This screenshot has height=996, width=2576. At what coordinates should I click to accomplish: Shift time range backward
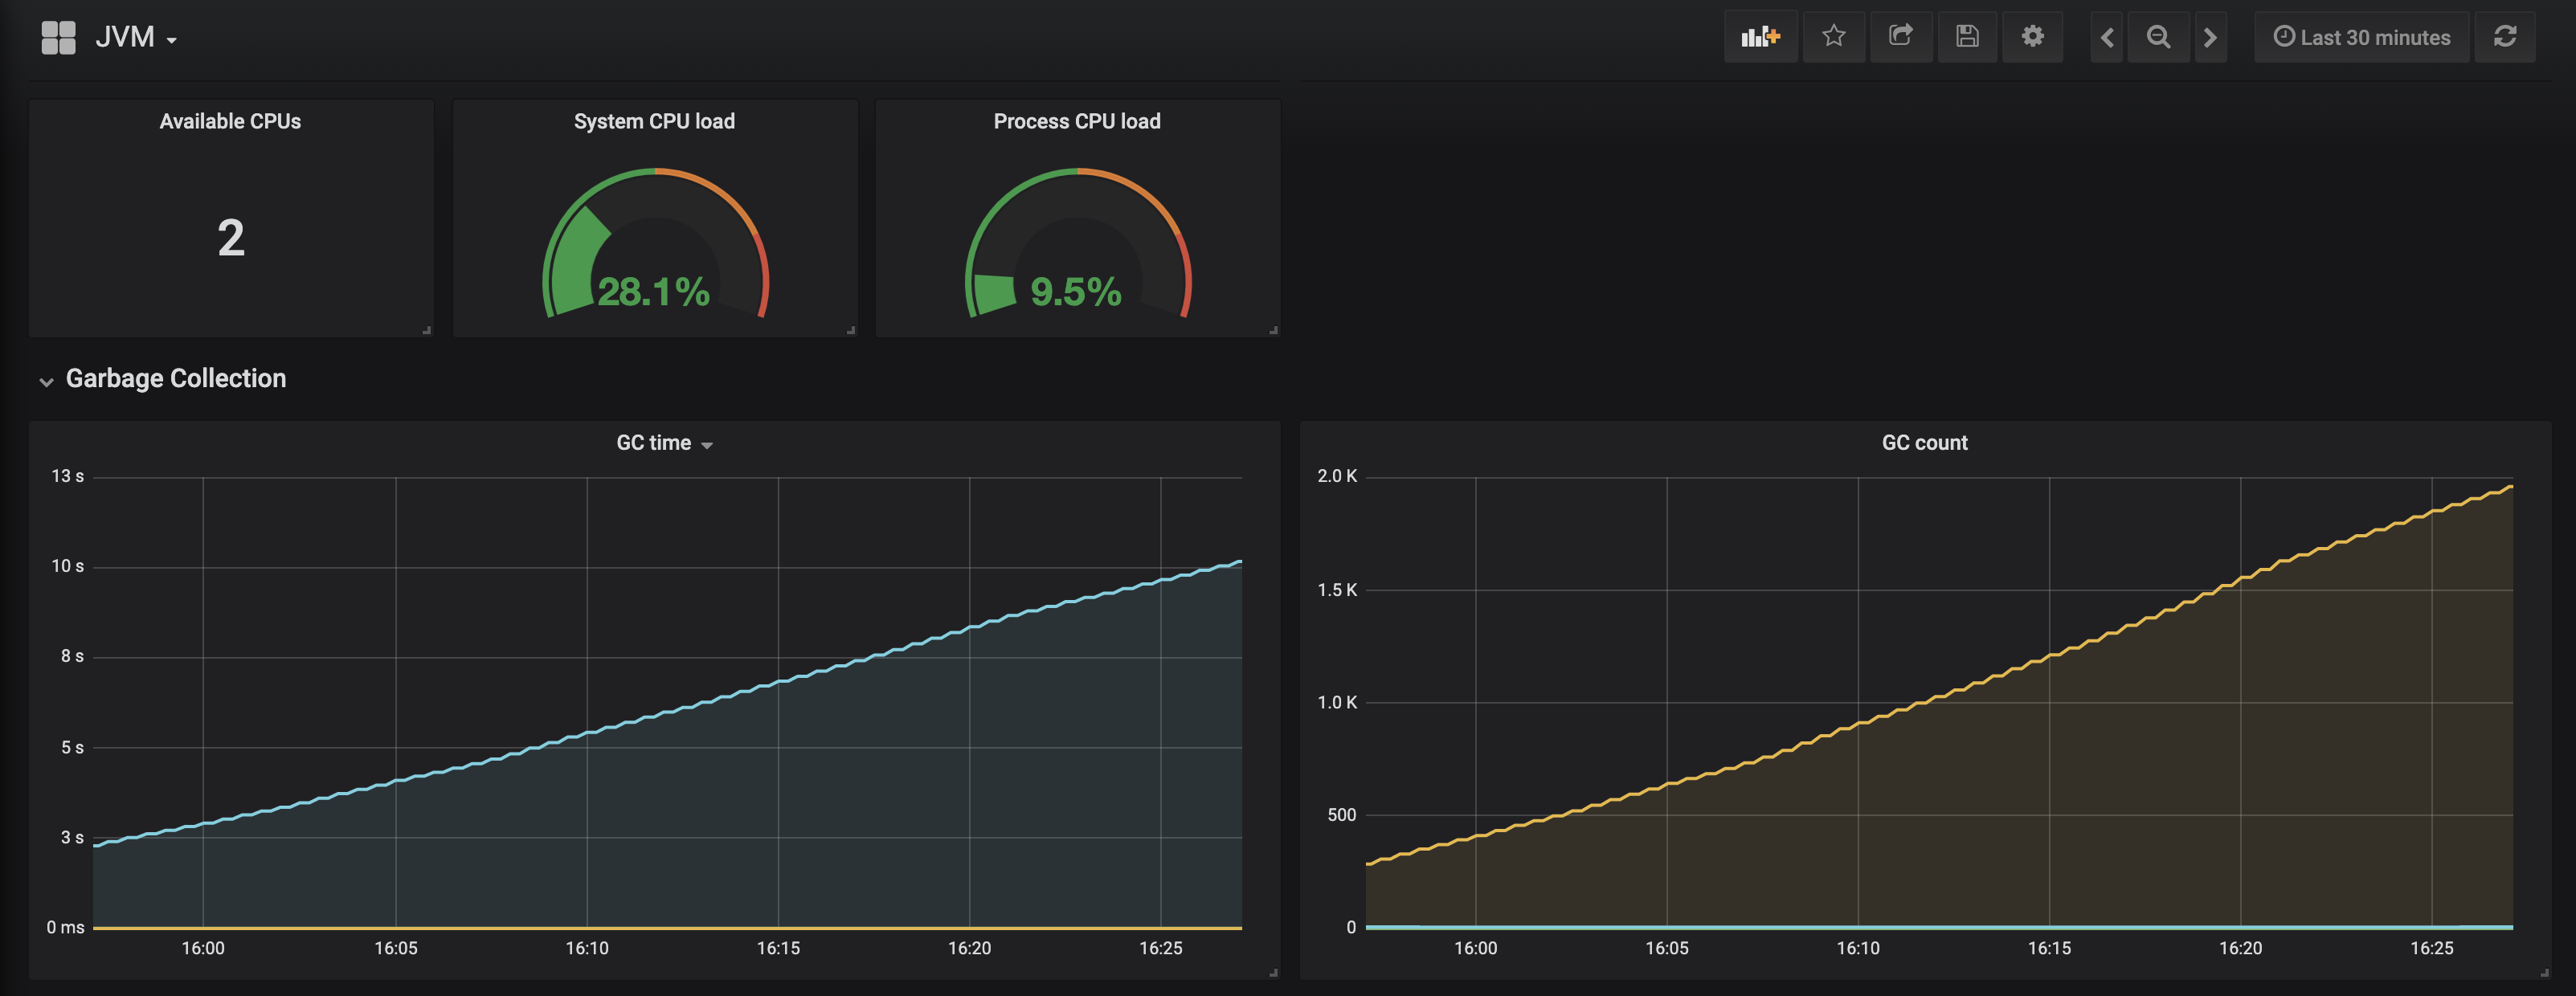click(x=2107, y=37)
